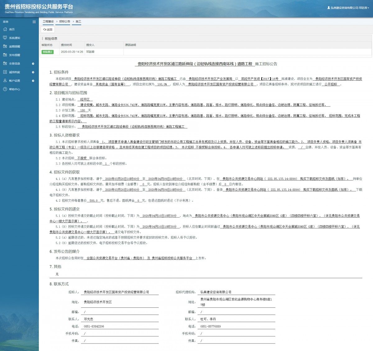Screen dimensions: 373x351
Task: Open the 施工 breadcrumb item
Action: pos(78,22)
